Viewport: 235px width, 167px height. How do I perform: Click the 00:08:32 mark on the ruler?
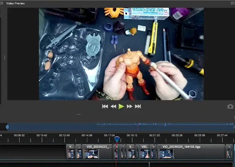(19, 136)
